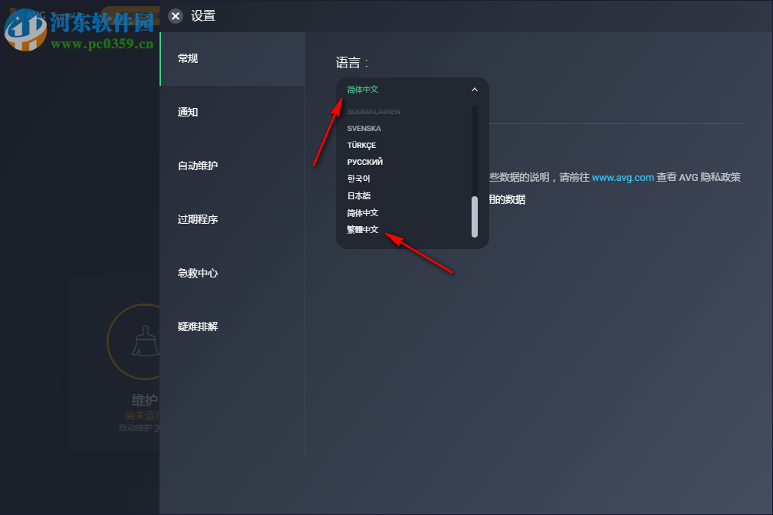Switch to the 常规 tab

click(x=188, y=58)
